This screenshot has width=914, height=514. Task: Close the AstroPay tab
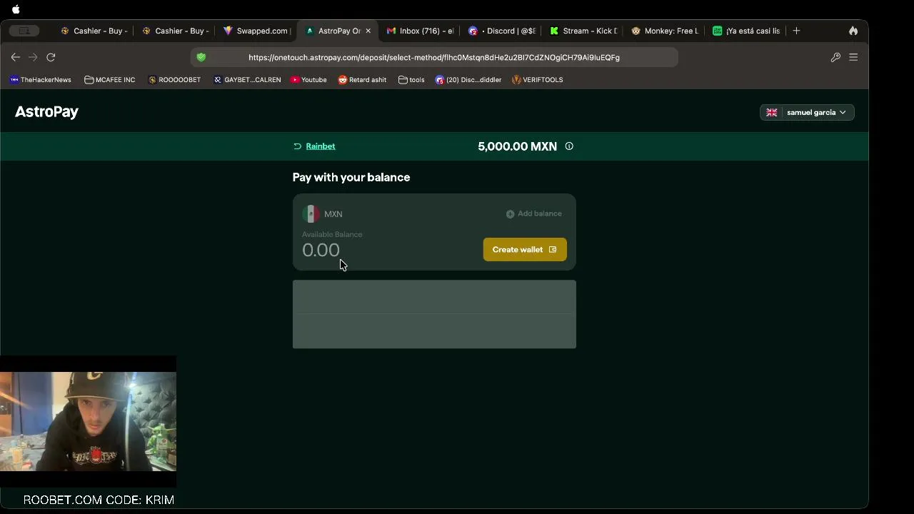coord(368,31)
